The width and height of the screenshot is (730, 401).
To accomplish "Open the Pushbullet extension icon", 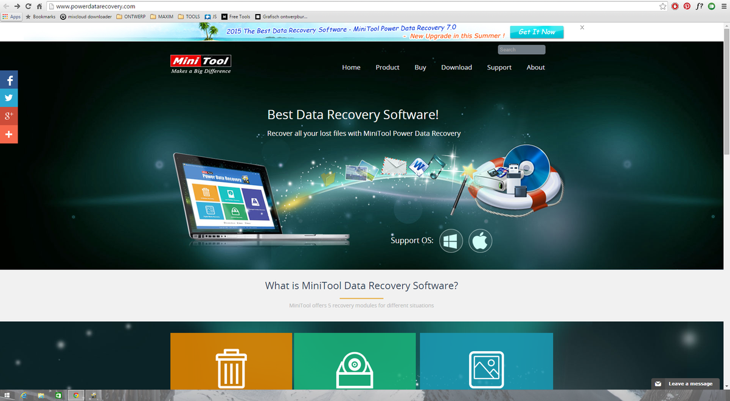I will [711, 5].
